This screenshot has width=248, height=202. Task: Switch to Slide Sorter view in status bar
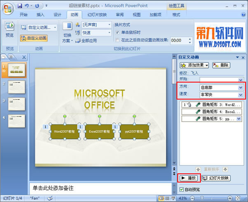[x=167, y=198]
